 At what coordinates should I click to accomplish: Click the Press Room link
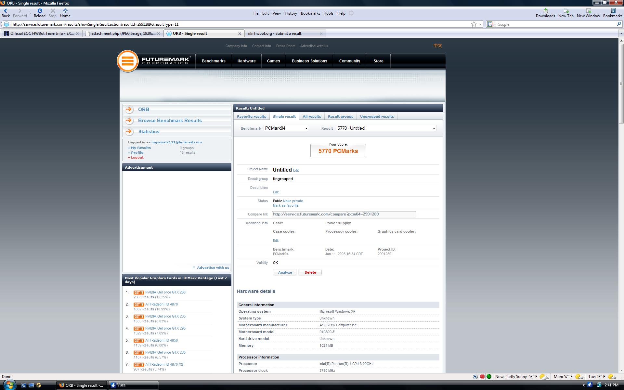point(286,46)
